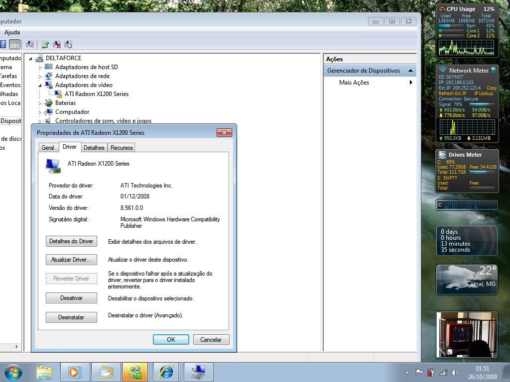Expand the Baterias category
510x382 pixels.
coord(40,103)
